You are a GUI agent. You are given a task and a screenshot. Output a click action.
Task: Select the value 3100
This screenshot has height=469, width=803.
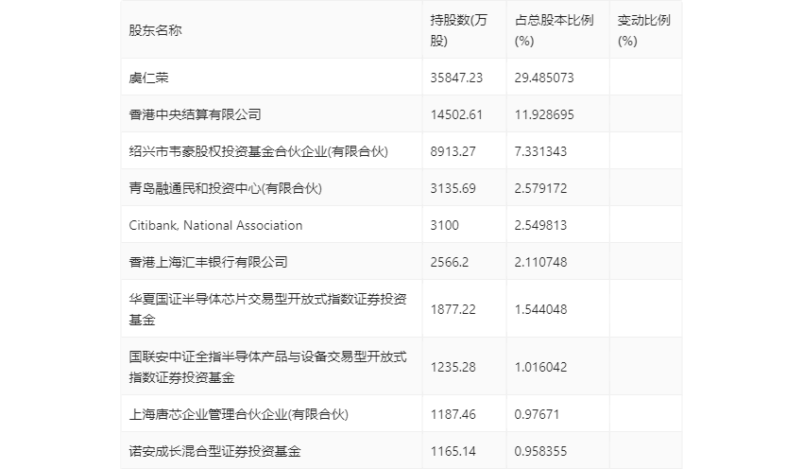445,225
